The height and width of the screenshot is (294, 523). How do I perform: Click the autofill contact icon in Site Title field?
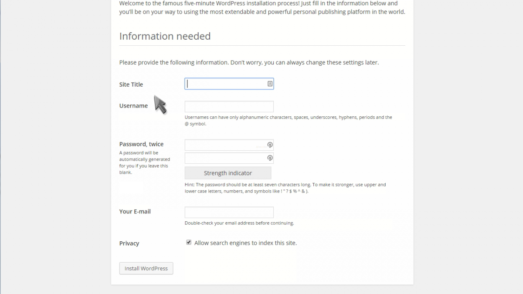click(270, 84)
